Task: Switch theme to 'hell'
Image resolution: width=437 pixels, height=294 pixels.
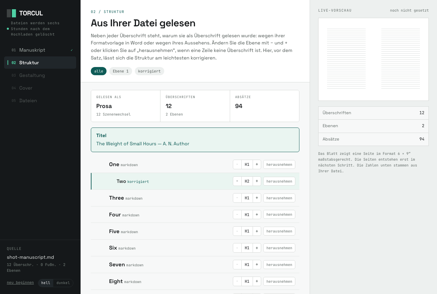Action: (46, 283)
